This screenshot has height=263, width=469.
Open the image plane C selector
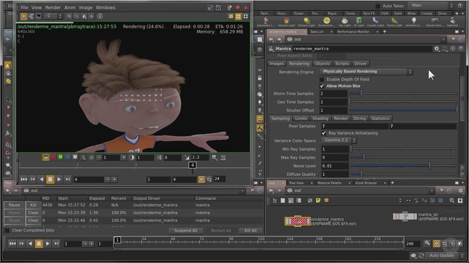coord(53,16)
